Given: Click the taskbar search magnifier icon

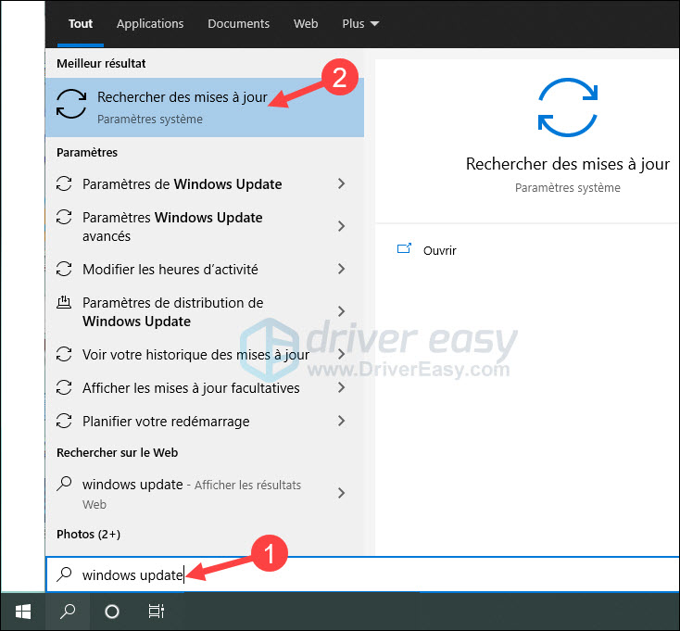Looking at the screenshot, I should click(x=68, y=612).
